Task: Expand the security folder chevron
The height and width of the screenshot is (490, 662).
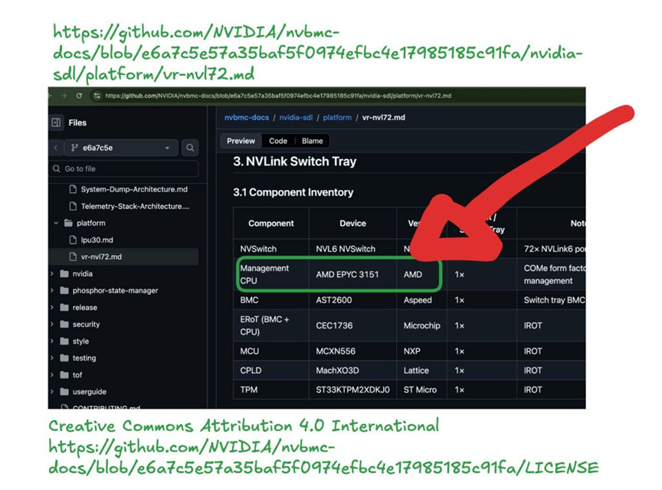Action: click(x=52, y=324)
